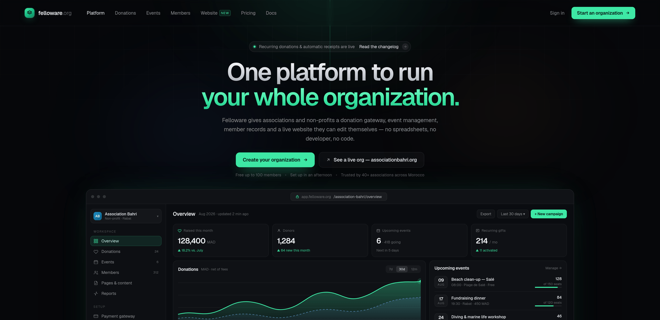Click 18.2% vs. July trend text

click(190, 250)
